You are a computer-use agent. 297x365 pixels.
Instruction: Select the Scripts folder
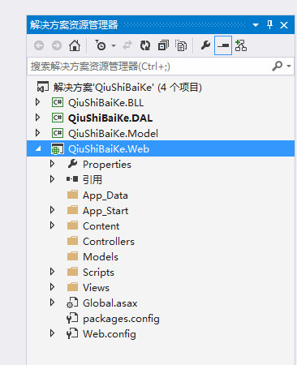pos(98,273)
